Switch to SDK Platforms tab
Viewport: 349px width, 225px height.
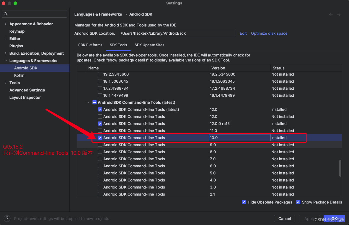[x=90, y=45]
